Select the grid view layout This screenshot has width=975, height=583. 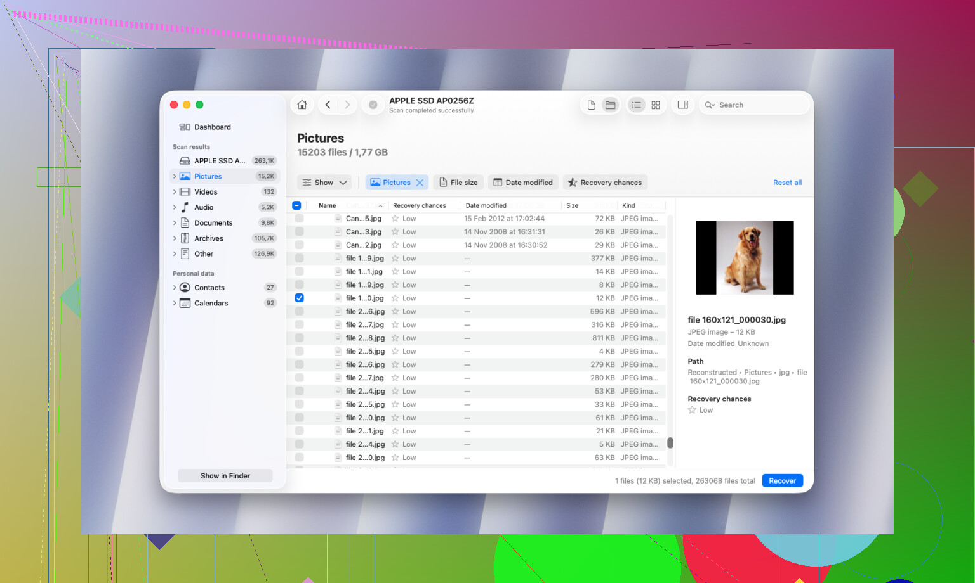coord(656,105)
